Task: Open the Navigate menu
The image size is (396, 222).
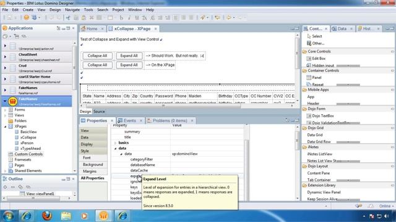Action: pos(72,10)
